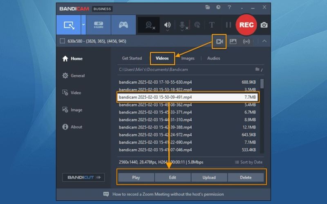This screenshot has width=327, height=204.
Task: Click the dotted rectangle selection area icon
Action: pos(62,41)
